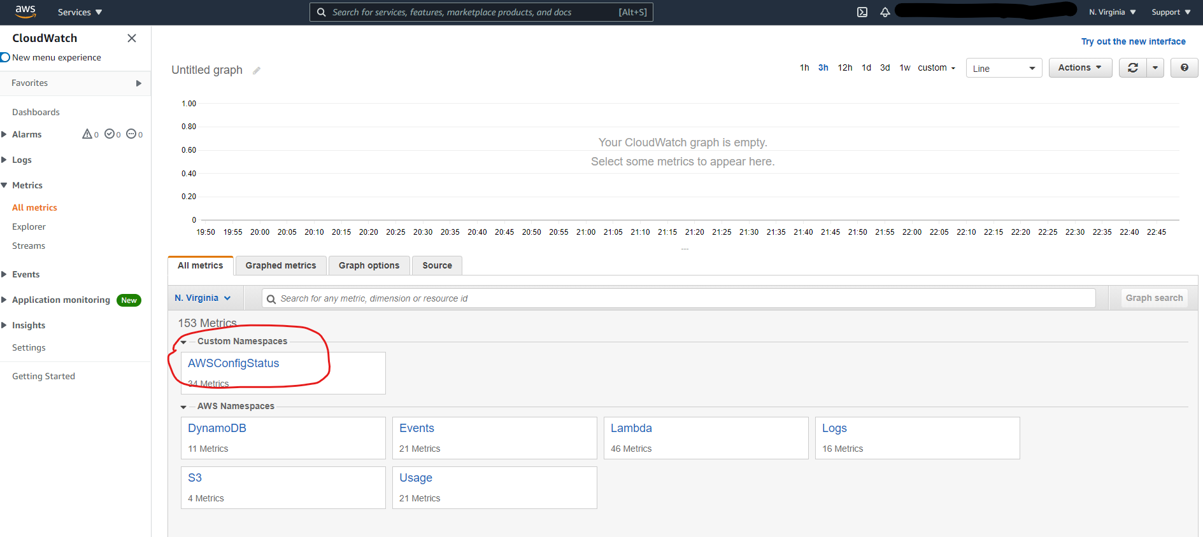Open N. Virginia metrics region selector

coord(203,298)
